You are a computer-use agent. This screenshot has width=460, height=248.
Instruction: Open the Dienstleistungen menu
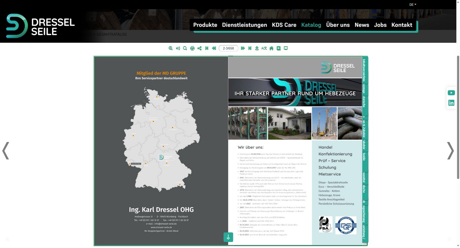(244, 25)
